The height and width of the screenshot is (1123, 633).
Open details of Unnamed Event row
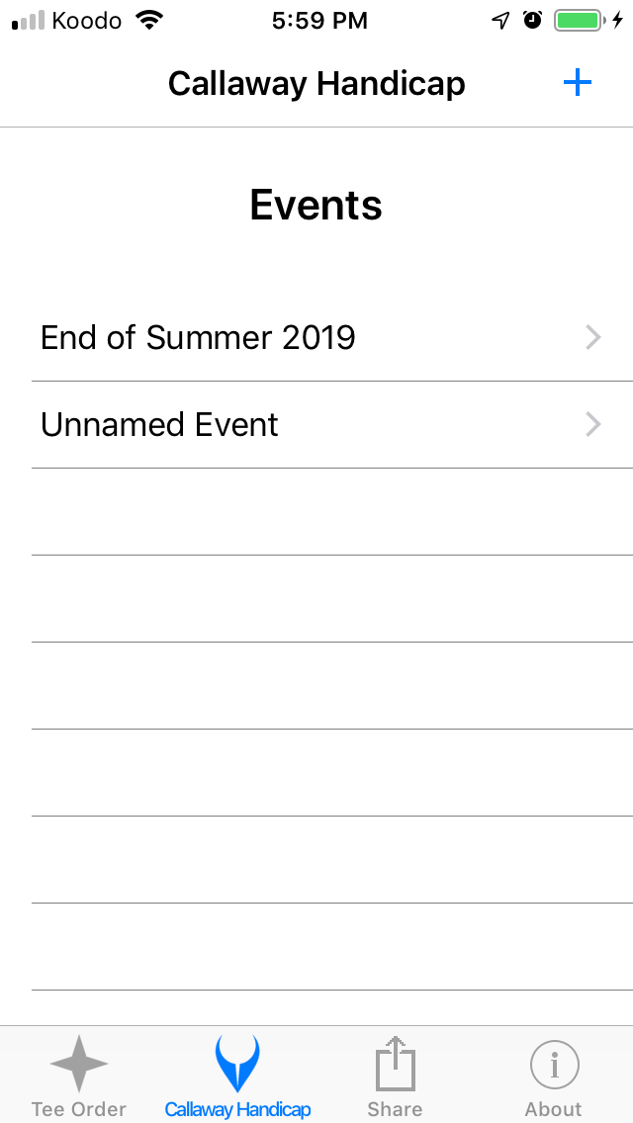coord(297,424)
